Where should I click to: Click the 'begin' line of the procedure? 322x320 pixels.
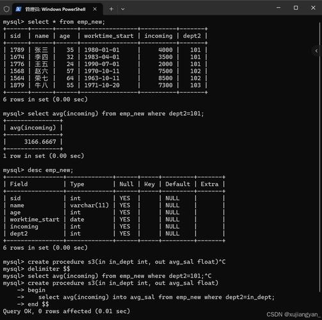[36, 290]
